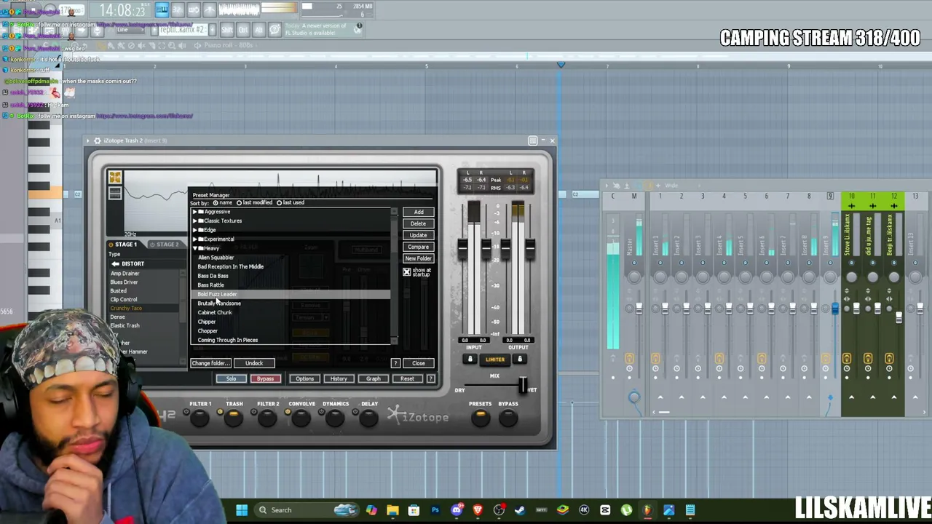Toggle the red Bypass button
Viewport: 932px width, 524px height.
(265, 378)
